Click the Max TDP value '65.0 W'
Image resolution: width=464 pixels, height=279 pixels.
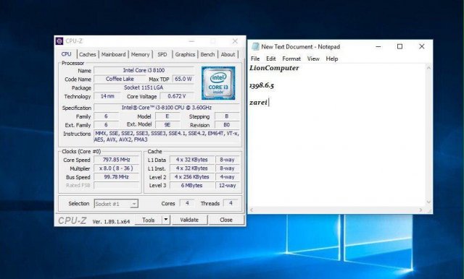[183, 79]
